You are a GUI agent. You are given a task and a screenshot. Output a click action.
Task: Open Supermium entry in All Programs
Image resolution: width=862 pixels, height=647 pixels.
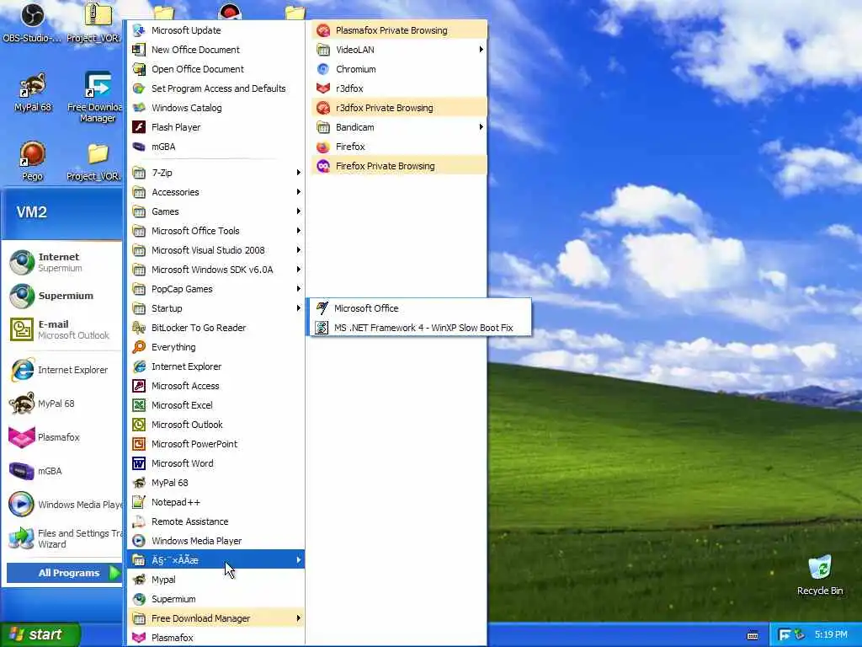pos(216,599)
